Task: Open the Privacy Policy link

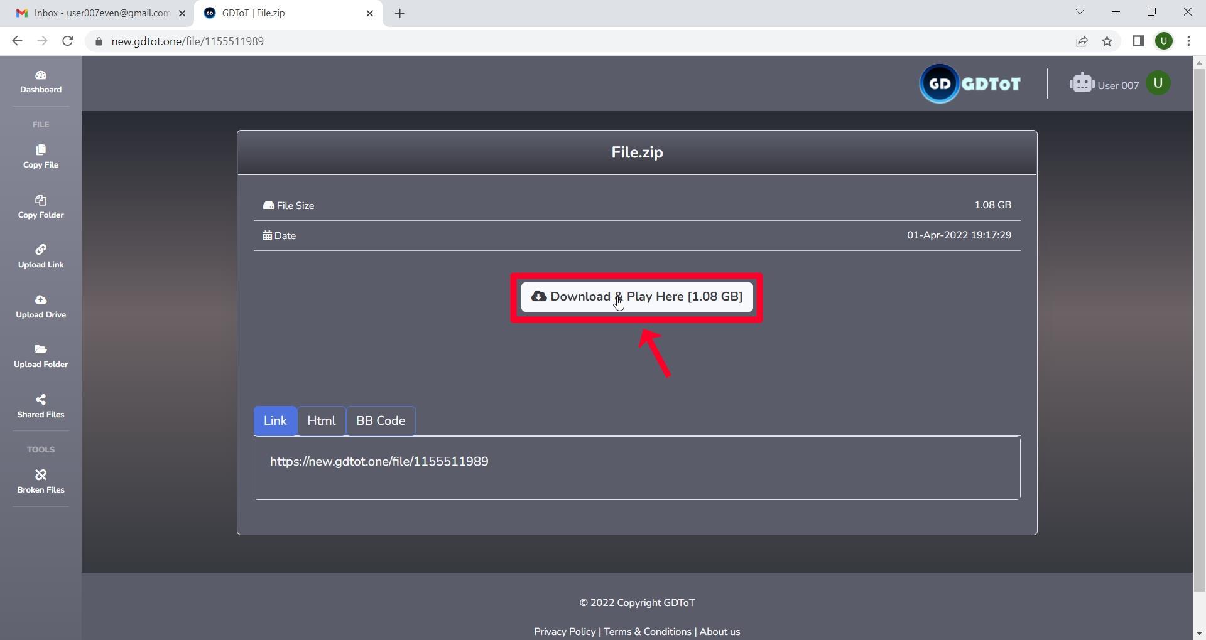Action: point(565,632)
